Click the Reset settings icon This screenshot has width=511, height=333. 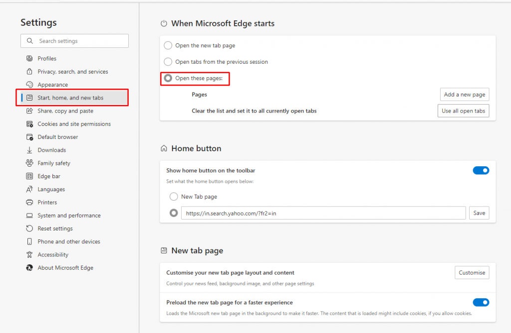(29, 228)
